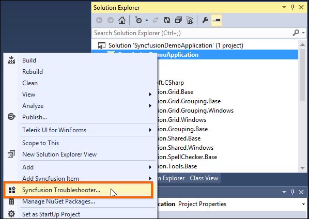Open the Project Properties object dropdown
The height and width of the screenshot is (219, 309).
[303, 204]
